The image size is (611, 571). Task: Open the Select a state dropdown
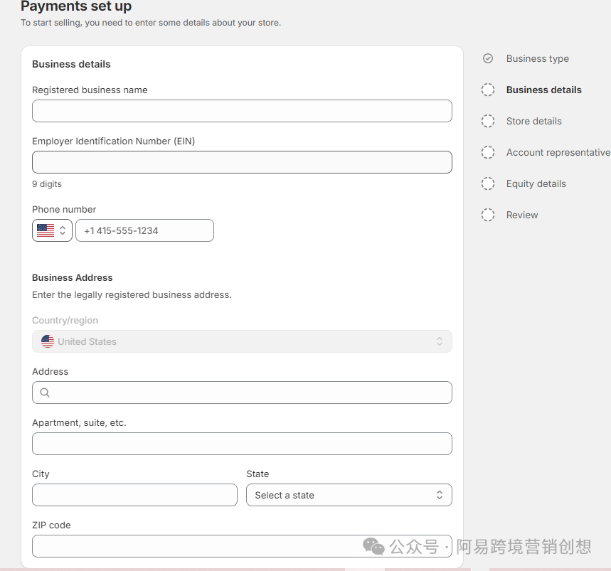[349, 495]
